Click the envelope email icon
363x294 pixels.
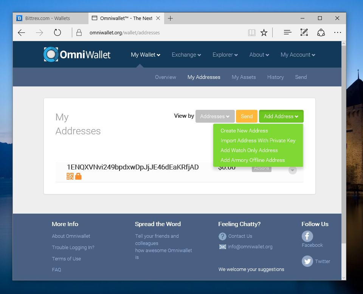click(x=222, y=247)
